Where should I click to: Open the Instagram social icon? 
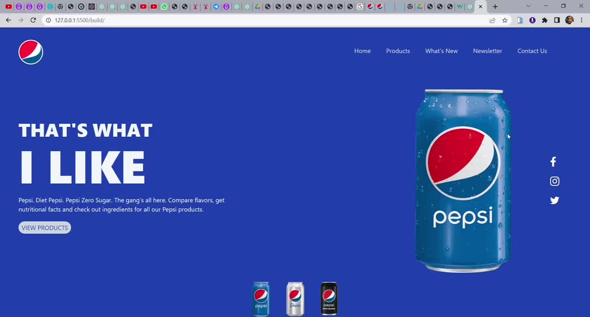click(x=555, y=181)
